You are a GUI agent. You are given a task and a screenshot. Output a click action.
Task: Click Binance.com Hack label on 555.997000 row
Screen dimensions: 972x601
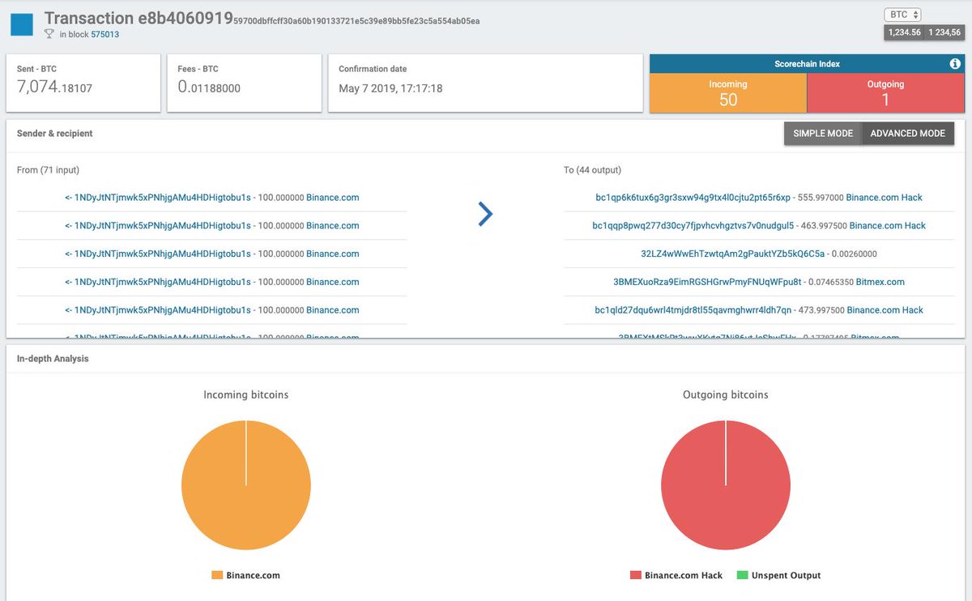pos(884,198)
